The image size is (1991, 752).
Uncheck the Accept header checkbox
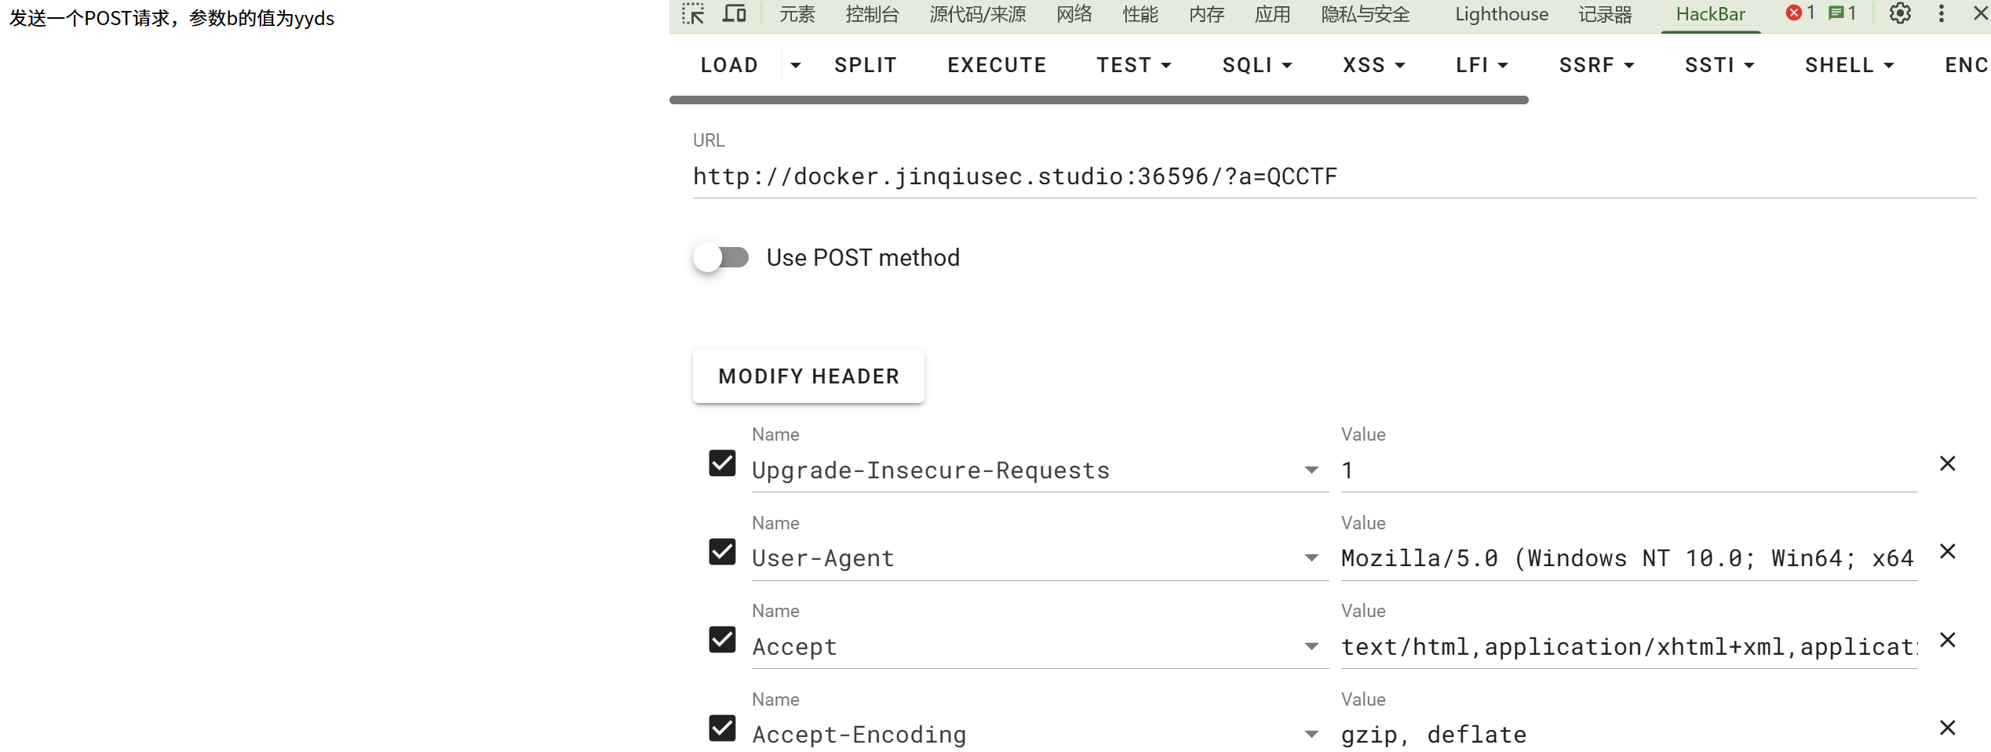pyautogui.click(x=722, y=640)
